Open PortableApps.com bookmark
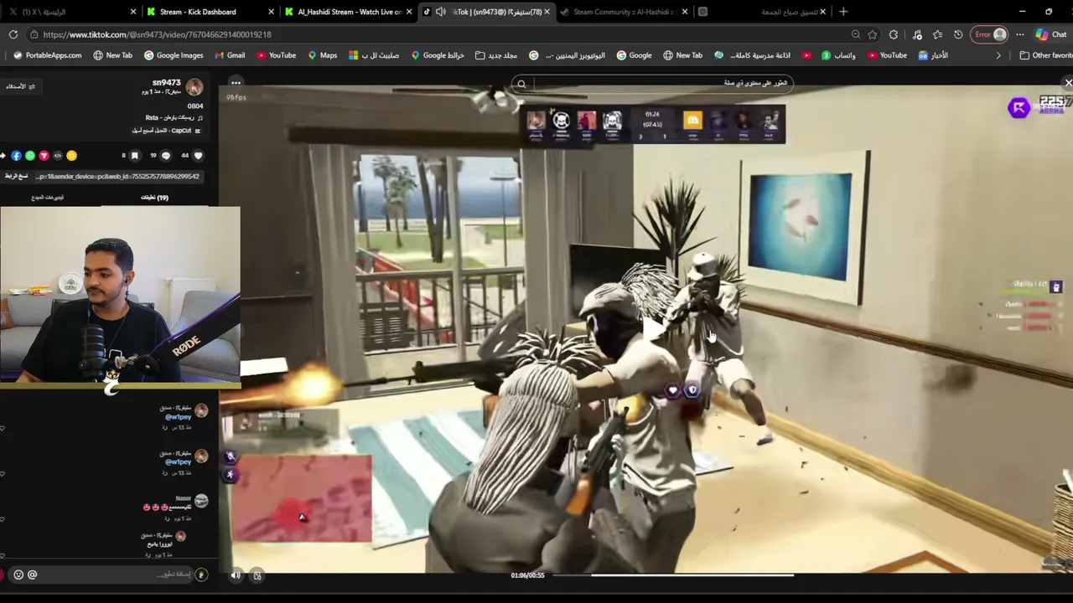 (x=48, y=55)
